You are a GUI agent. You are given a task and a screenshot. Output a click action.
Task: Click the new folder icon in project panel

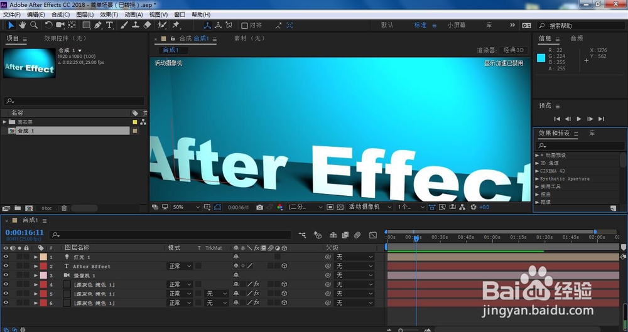pos(18,208)
